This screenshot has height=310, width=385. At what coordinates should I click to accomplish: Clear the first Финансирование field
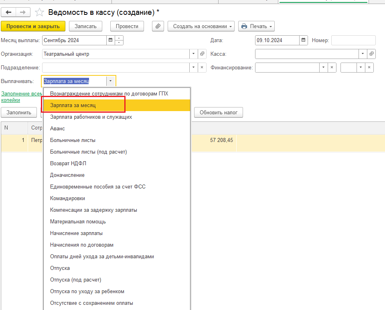point(332,67)
